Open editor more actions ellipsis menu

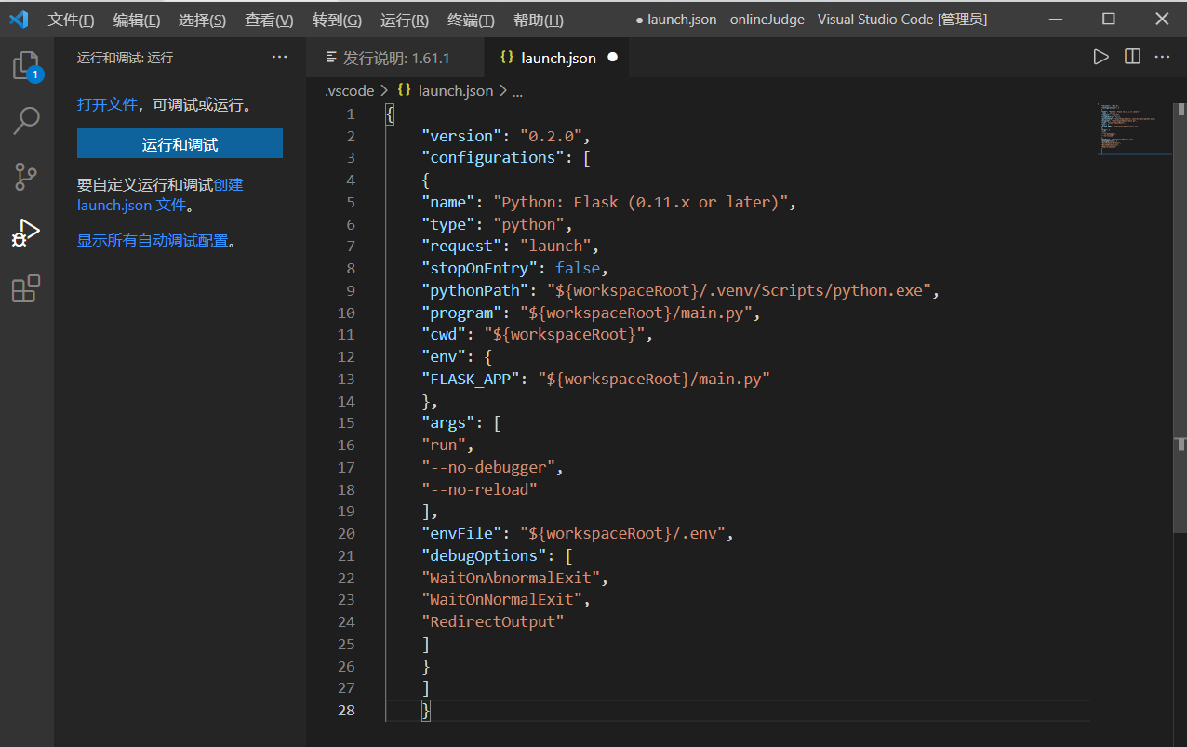[x=1162, y=58]
